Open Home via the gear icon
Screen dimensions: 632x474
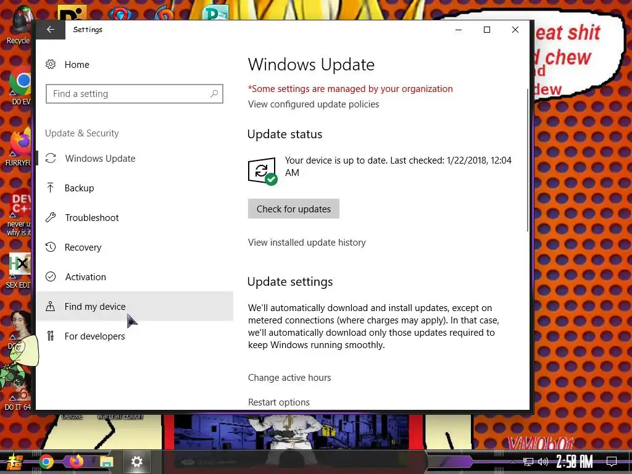pyautogui.click(x=51, y=64)
